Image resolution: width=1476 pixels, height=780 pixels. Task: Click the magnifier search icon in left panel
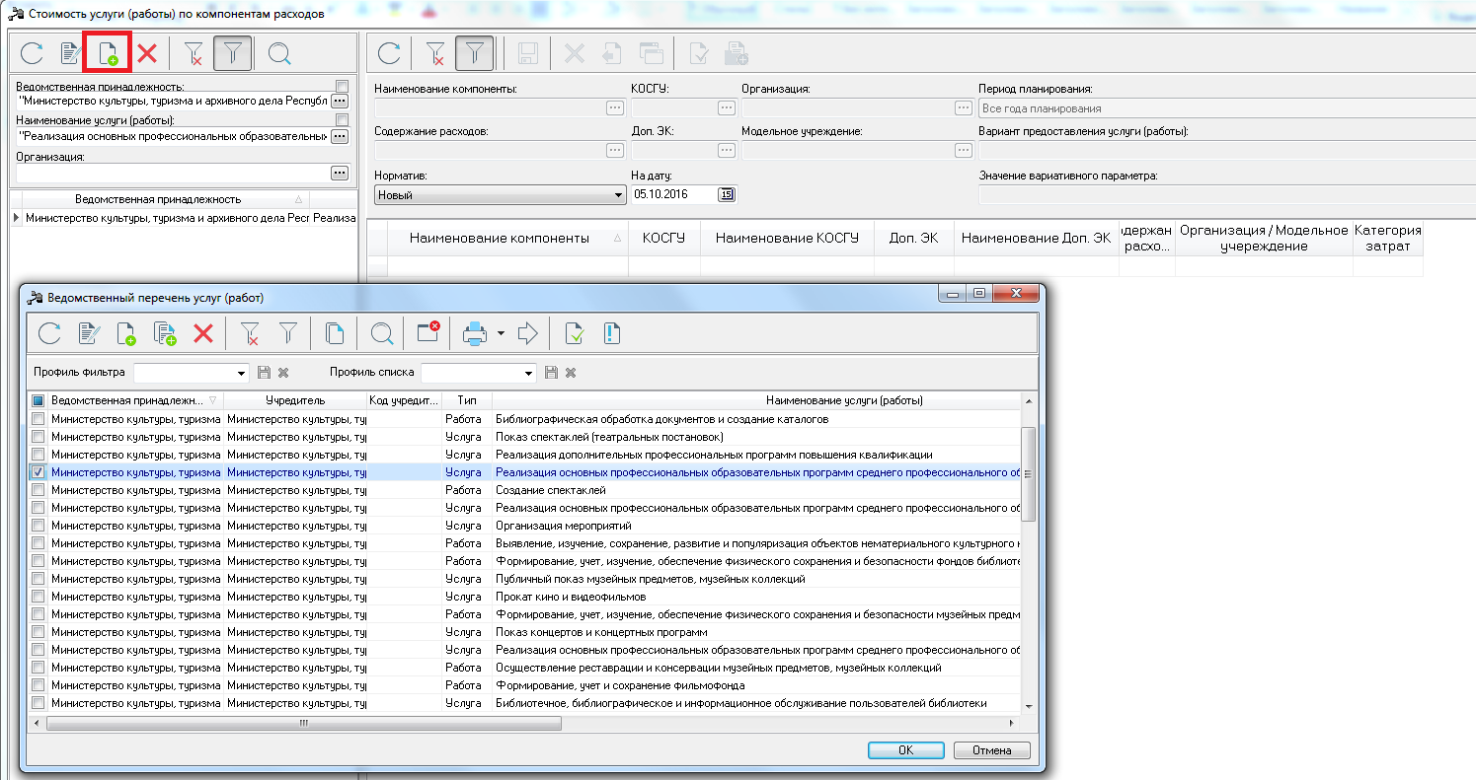pyautogui.click(x=279, y=53)
